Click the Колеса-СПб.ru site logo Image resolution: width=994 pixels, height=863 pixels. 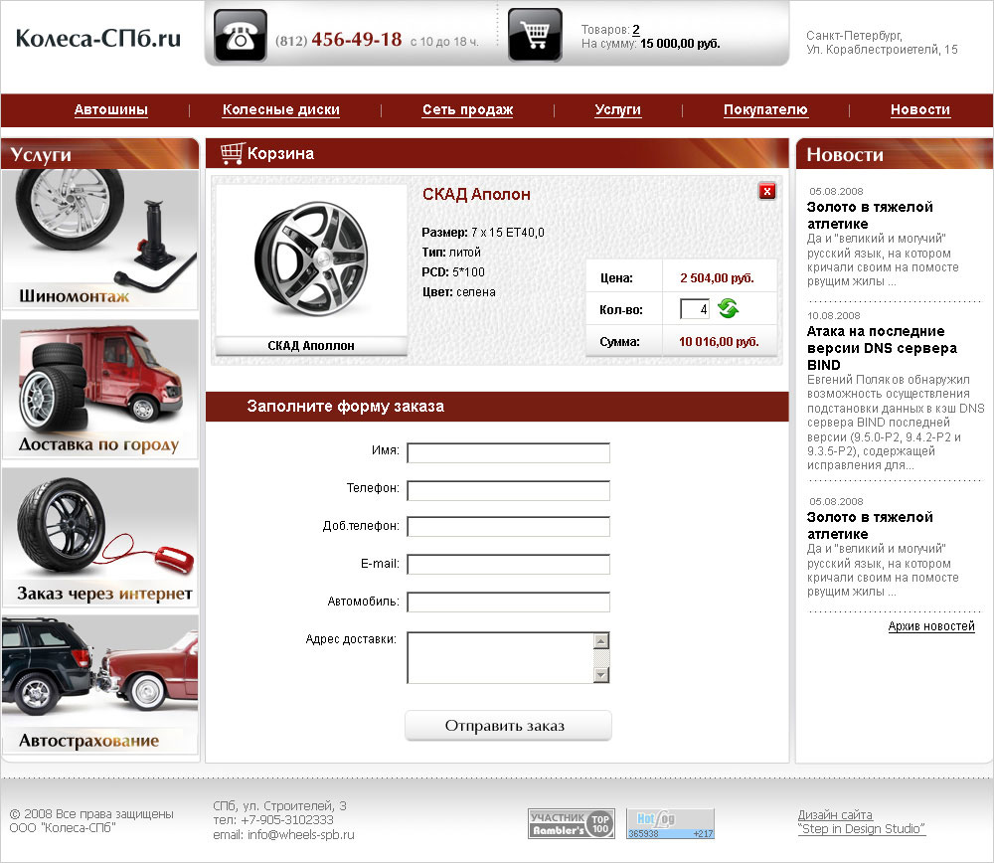coord(98,38)
